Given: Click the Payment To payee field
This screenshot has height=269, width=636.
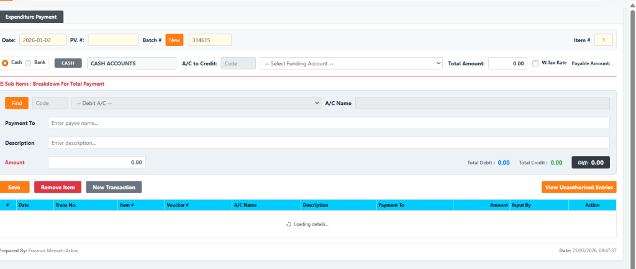Looking at the screenshot, I should coord(329,123).
